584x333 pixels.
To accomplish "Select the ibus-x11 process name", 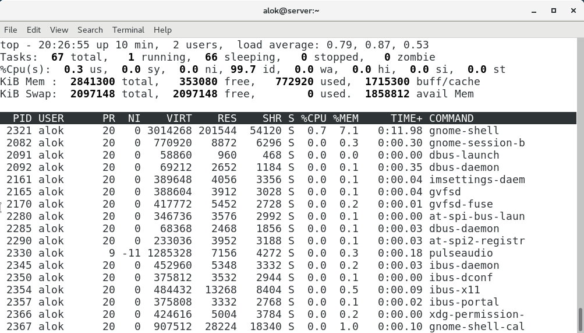I will [x=455, y=290].
